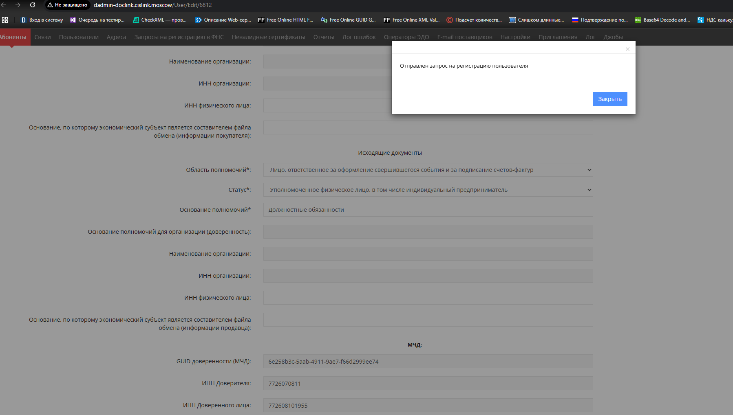
Task: Open the 'Адреса' menu tab
Action: click(117, 37)
